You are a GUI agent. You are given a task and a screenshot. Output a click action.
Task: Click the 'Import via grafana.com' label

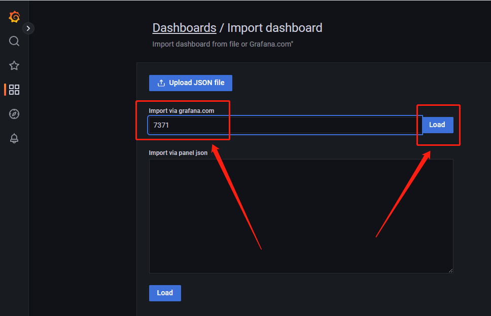point(181,110)
